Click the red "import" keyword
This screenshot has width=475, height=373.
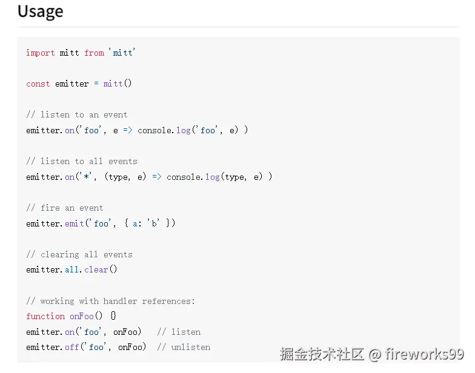click(41, 53)
